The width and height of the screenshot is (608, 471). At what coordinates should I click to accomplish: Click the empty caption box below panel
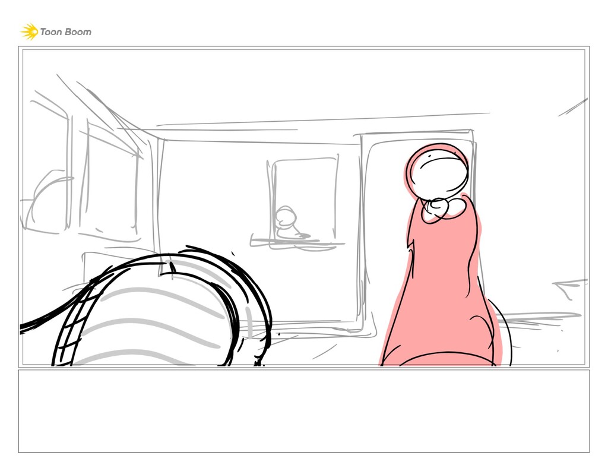pos(303,411)
